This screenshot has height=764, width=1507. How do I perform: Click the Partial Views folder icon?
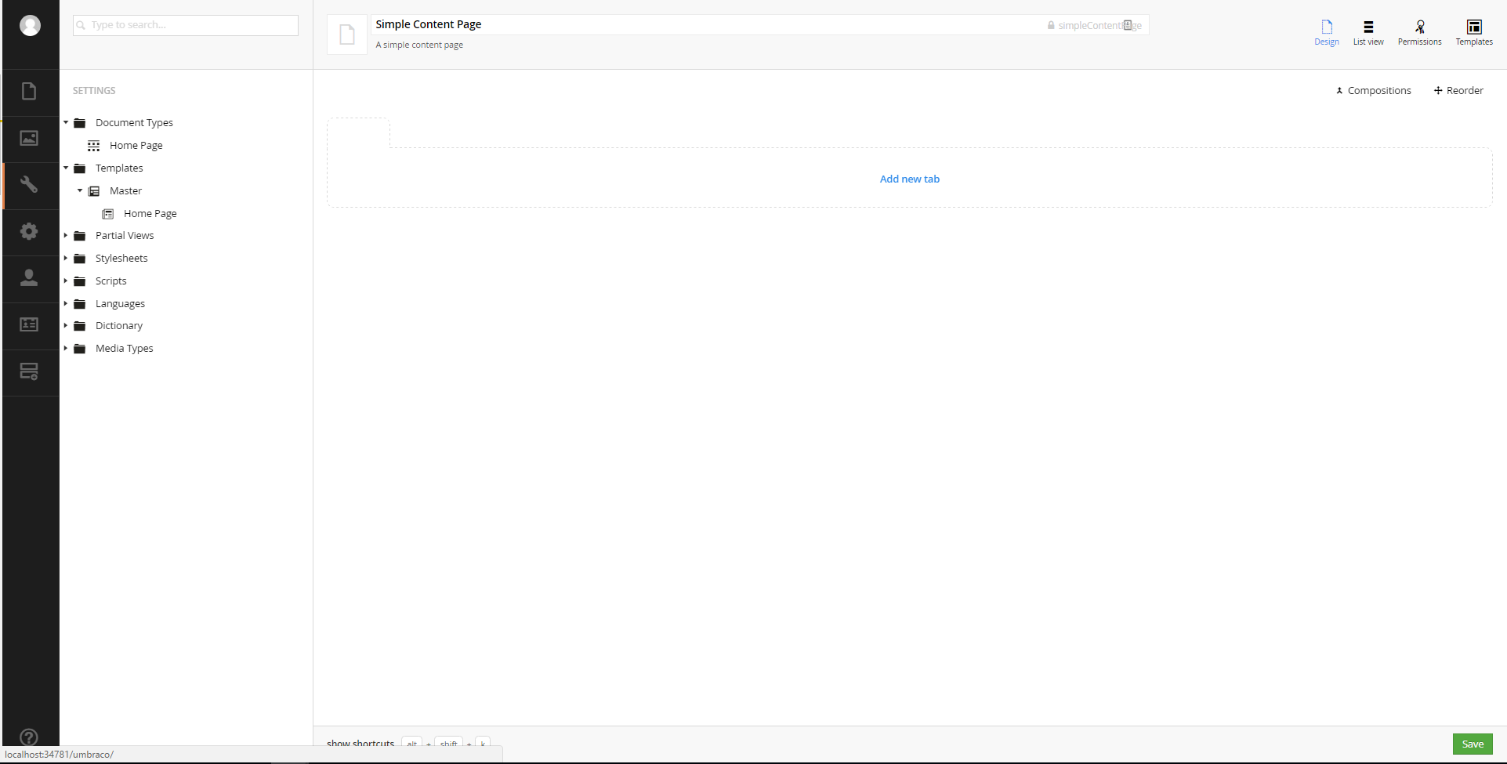80,236
